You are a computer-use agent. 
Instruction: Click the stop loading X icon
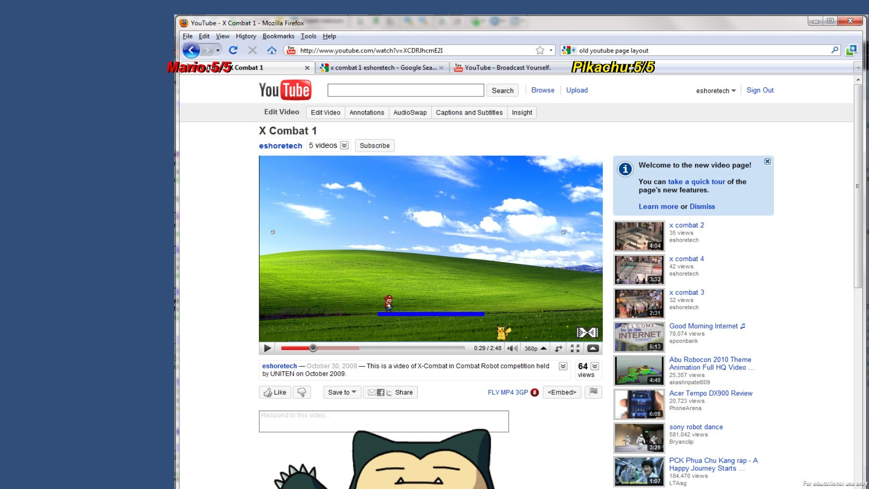(253, 50)
